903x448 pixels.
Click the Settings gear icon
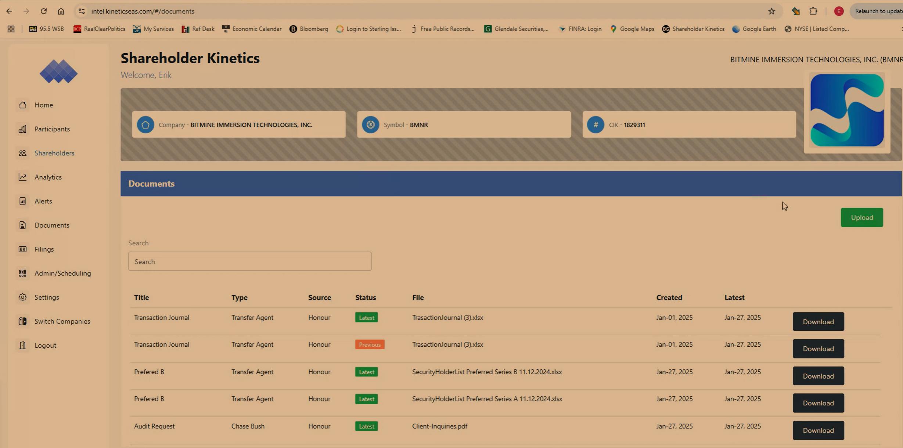click(23, 297)
